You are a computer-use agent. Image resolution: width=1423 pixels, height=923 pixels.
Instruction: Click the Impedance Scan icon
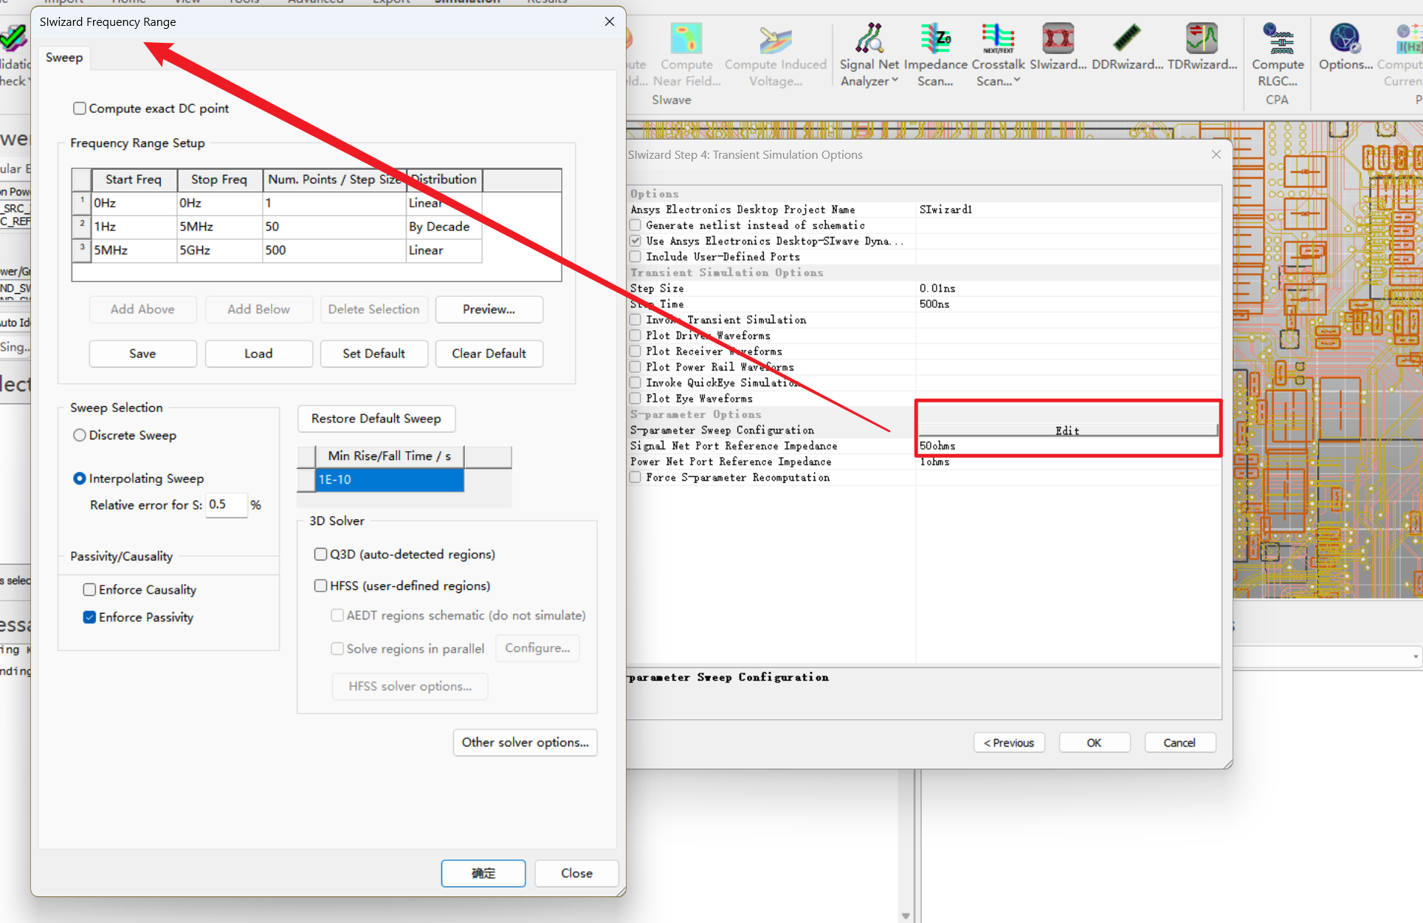[x=934, y=39]
